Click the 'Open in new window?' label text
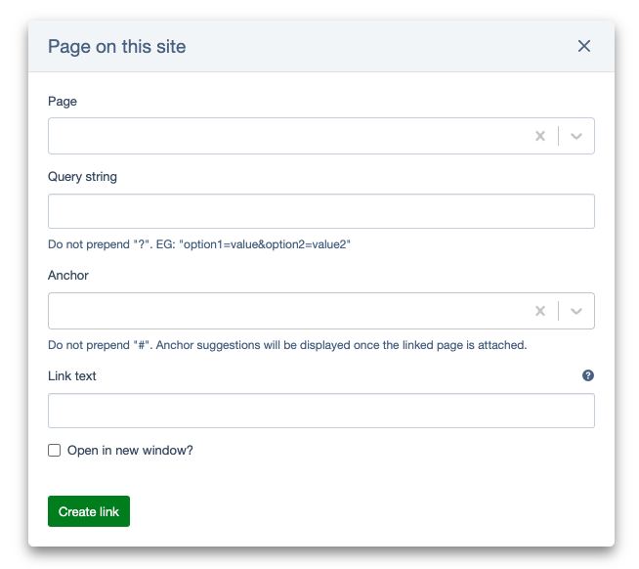The image size is (639, 569). [x=130, y=451]
